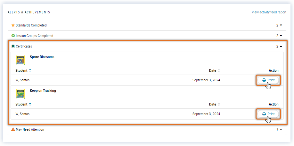Click the Lesson Groups Completed checkmark icon
The height and width of the screenshot is (146, 294).
click(13, 36)
